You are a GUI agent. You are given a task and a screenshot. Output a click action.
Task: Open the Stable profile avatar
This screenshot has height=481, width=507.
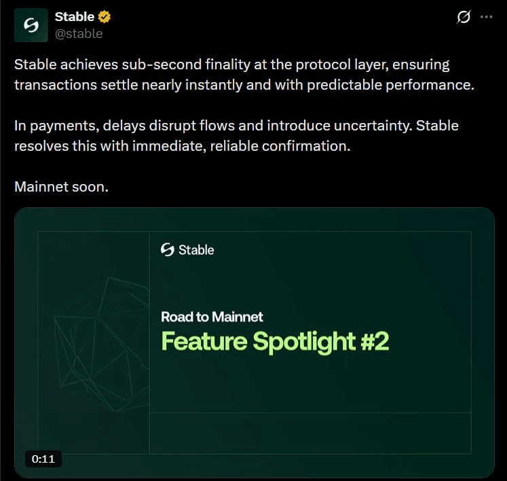click(31, 26)
